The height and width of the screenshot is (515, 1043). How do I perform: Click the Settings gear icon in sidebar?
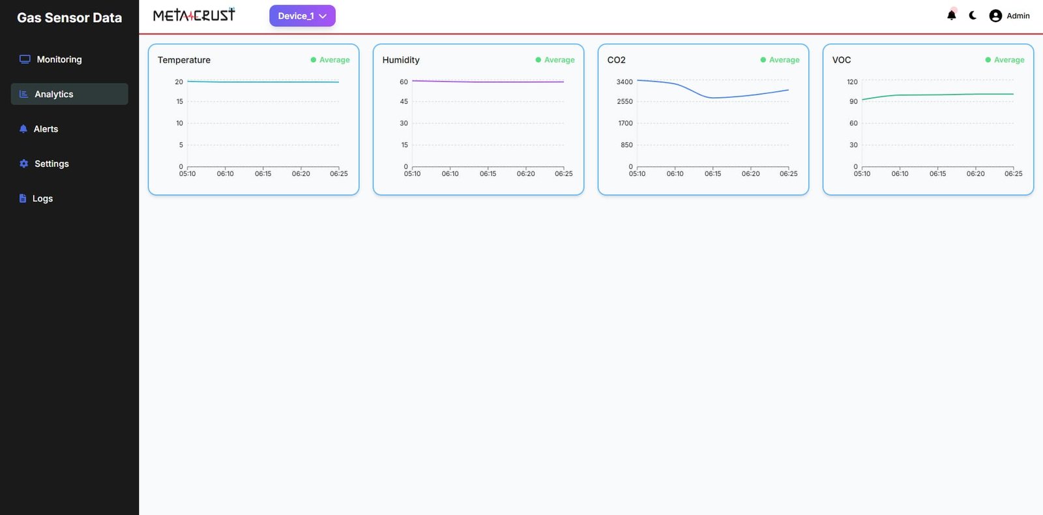click(x=23, y=164)
